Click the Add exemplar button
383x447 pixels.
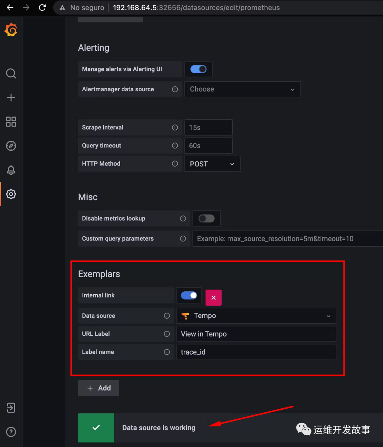tap(99, 388)
